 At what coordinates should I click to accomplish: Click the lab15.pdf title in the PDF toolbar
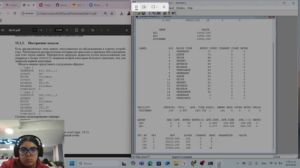click(x=15, y=30)
